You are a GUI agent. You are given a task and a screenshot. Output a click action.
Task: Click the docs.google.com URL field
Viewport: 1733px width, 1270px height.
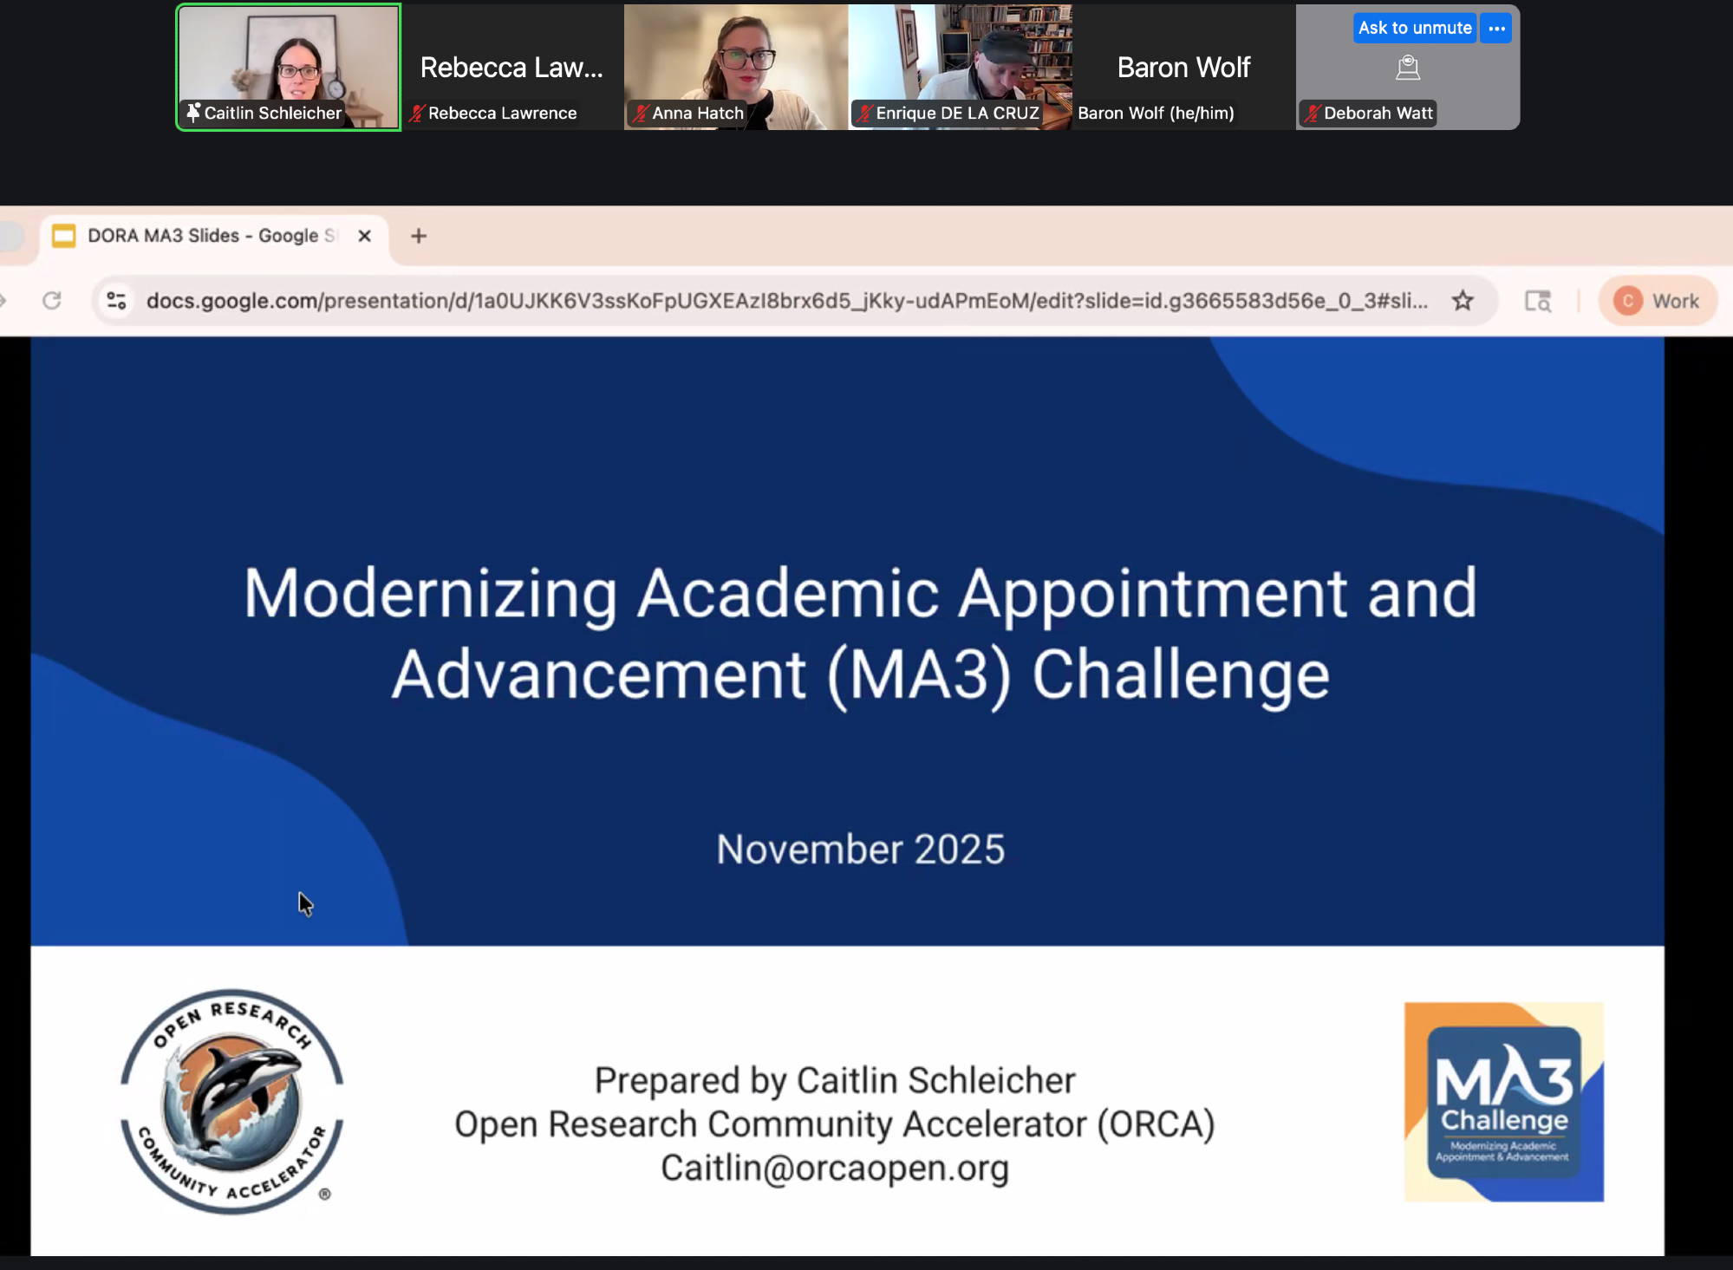780,301
